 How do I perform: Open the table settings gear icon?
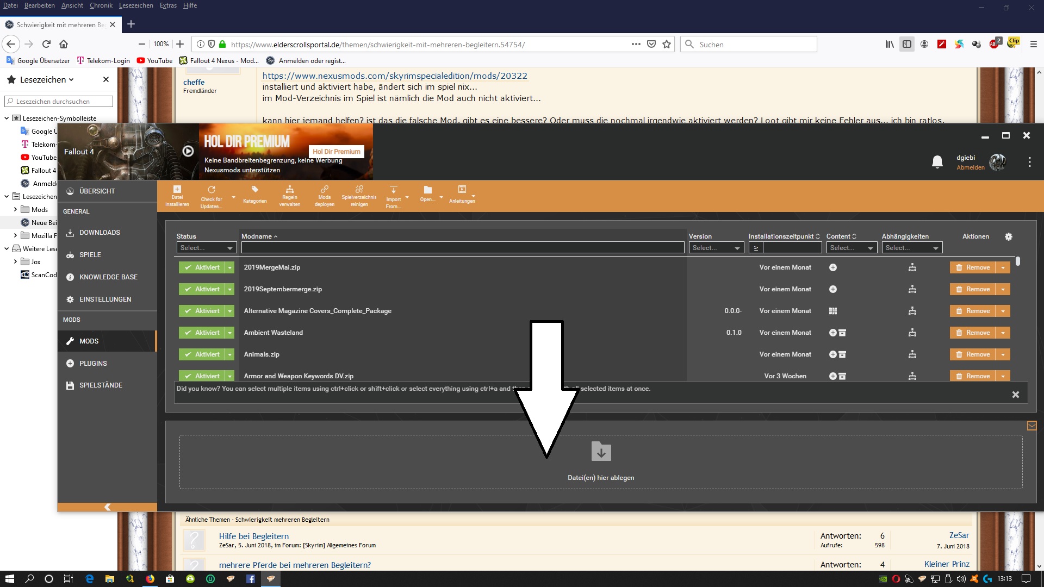click(1009, 236)
